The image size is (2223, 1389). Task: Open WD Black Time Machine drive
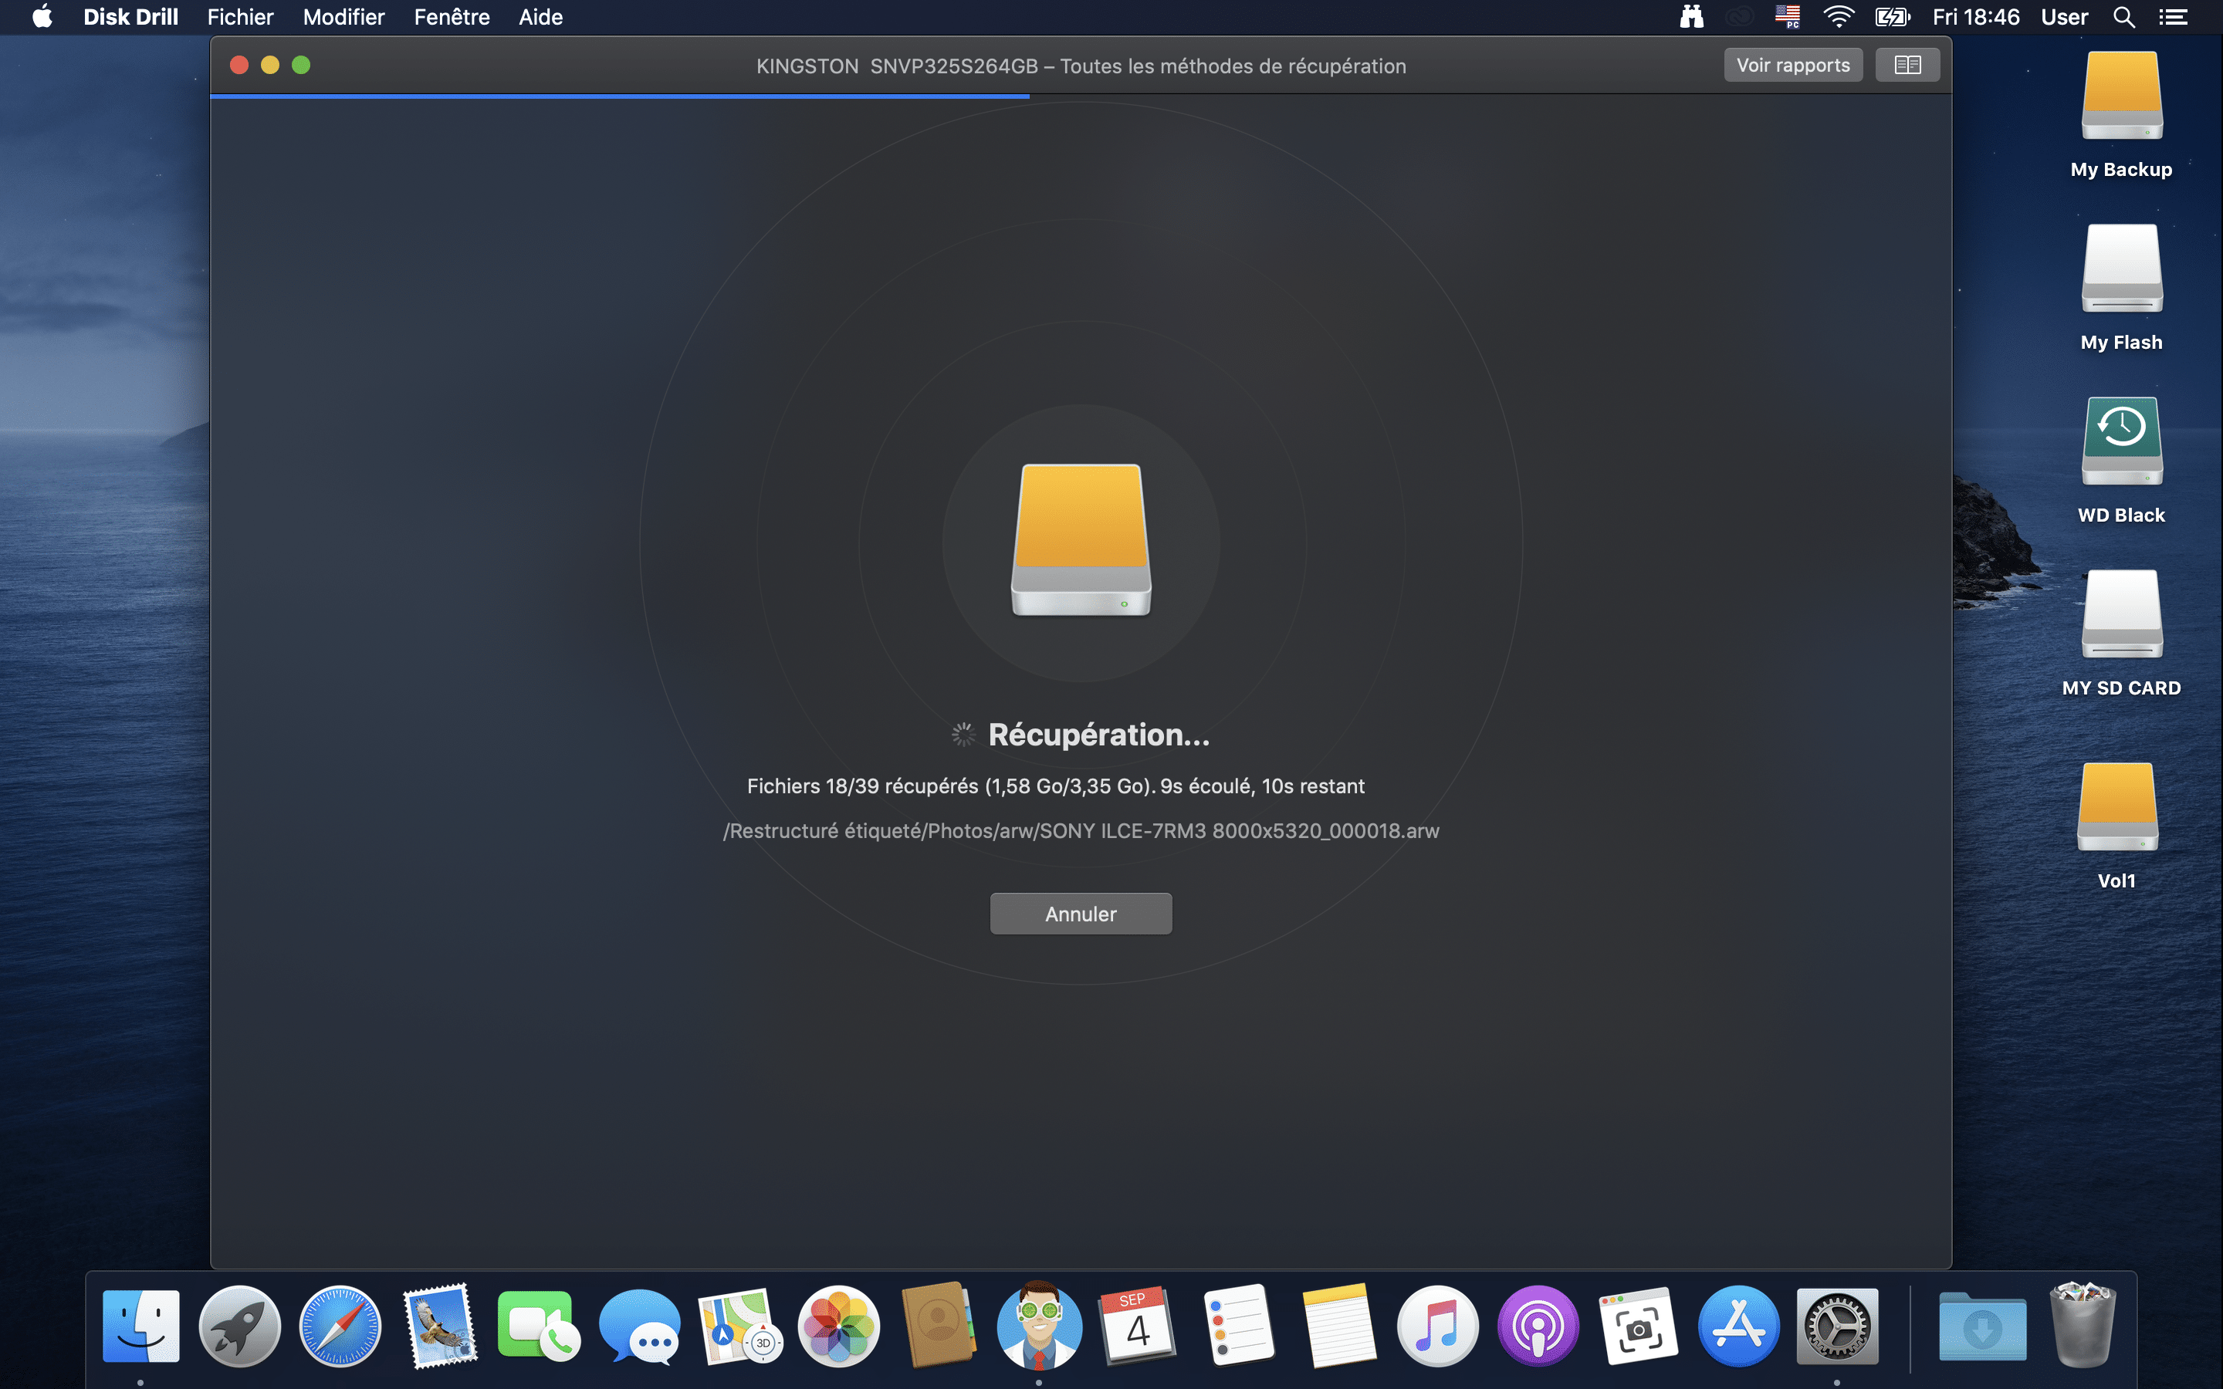coord(2121,441)
